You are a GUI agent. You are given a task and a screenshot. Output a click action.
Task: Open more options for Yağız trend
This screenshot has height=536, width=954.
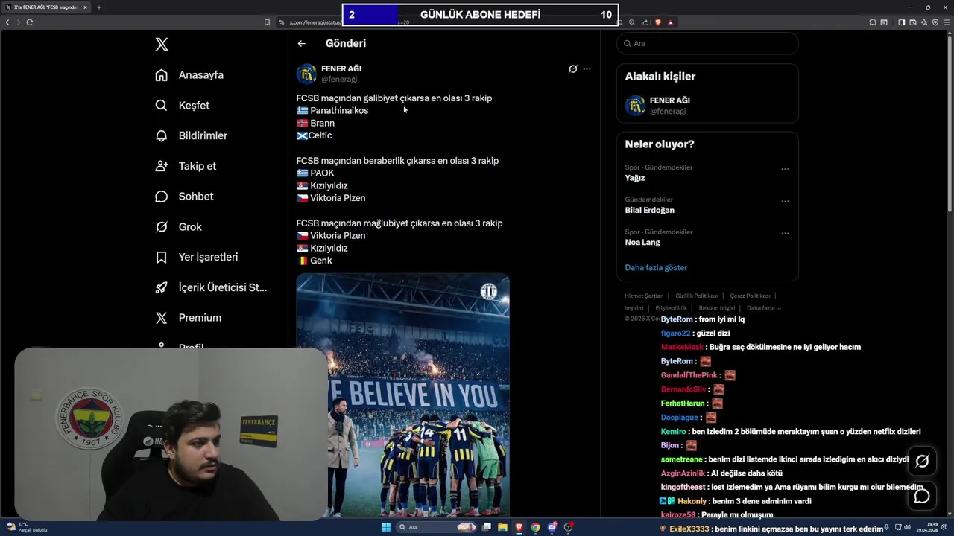[785, 169]
